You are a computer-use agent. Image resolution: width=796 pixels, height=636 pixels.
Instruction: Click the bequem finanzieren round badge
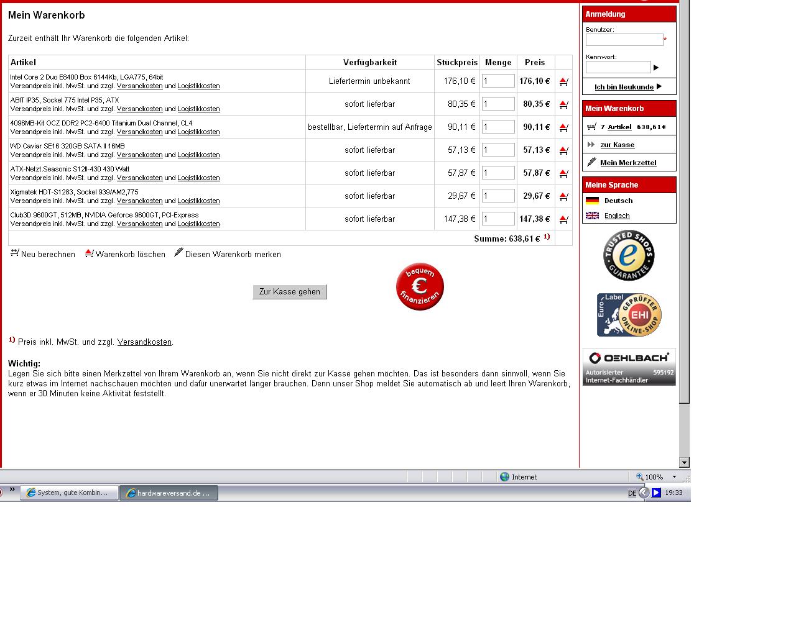(x=420, y=286)
